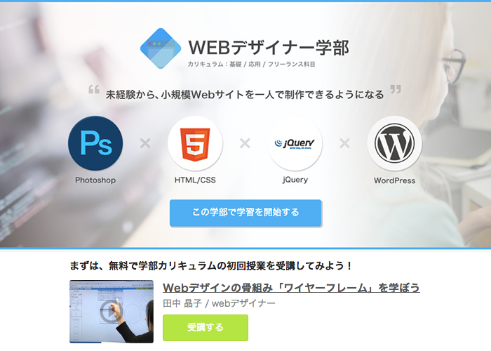This screenshot has height=351, width=491.
Task: Open the Webデザインの骨組み「ワイヤーフレーム」を学ぼう link
Action: tap(291, 288)
